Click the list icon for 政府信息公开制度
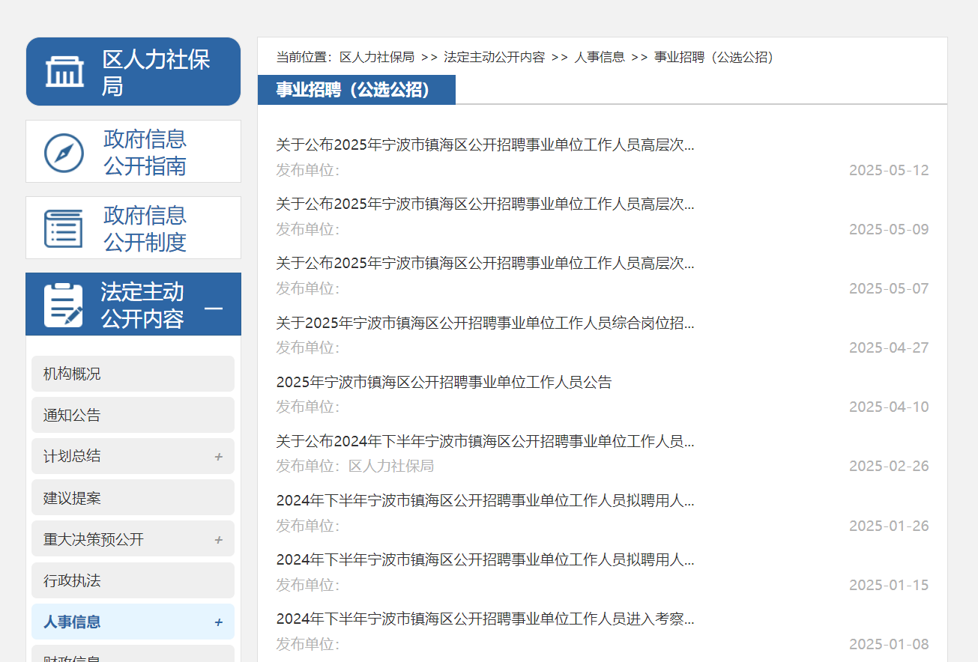Viewport: 978px width, 662px height. coord(64,228)
